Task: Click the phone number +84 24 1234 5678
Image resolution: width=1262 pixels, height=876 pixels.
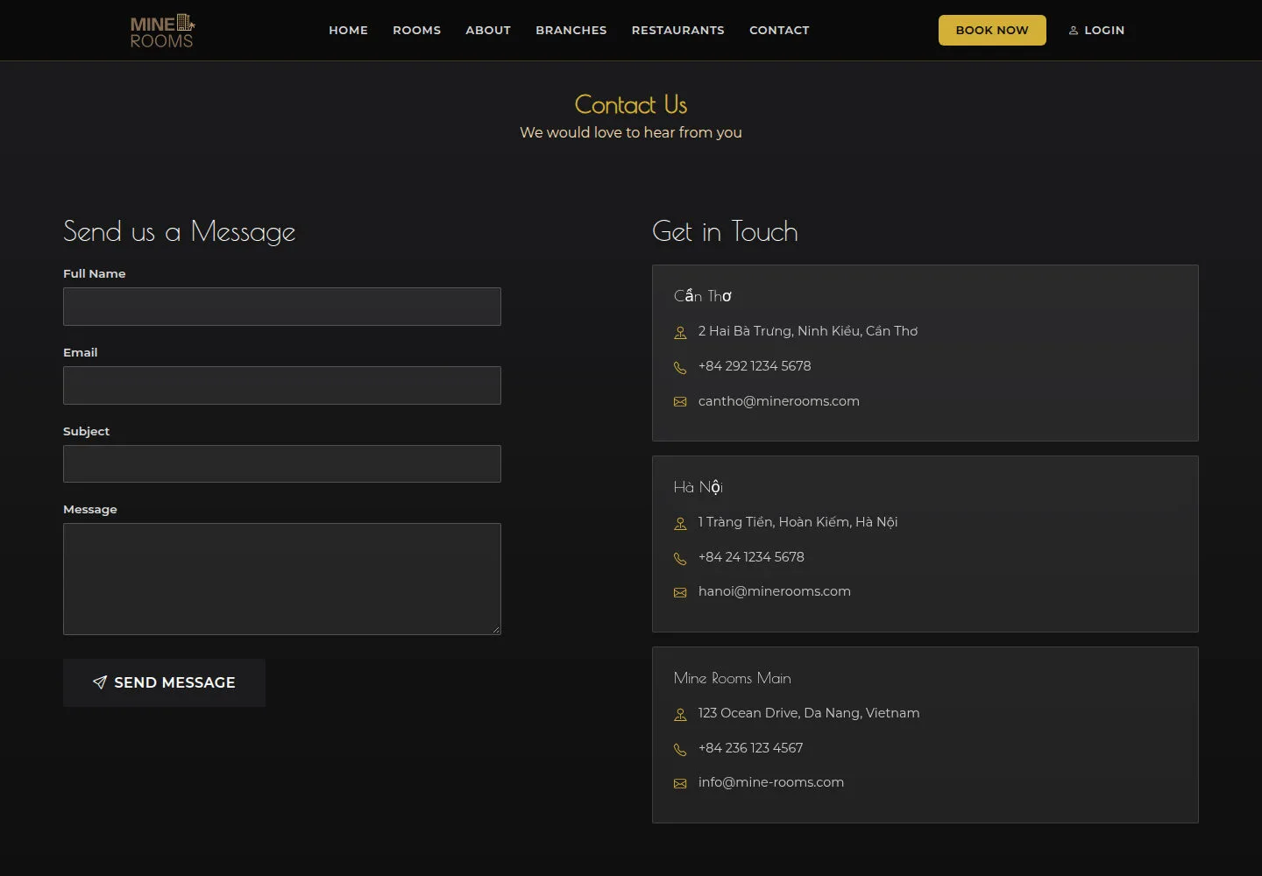Action: [x=751, y=557]
